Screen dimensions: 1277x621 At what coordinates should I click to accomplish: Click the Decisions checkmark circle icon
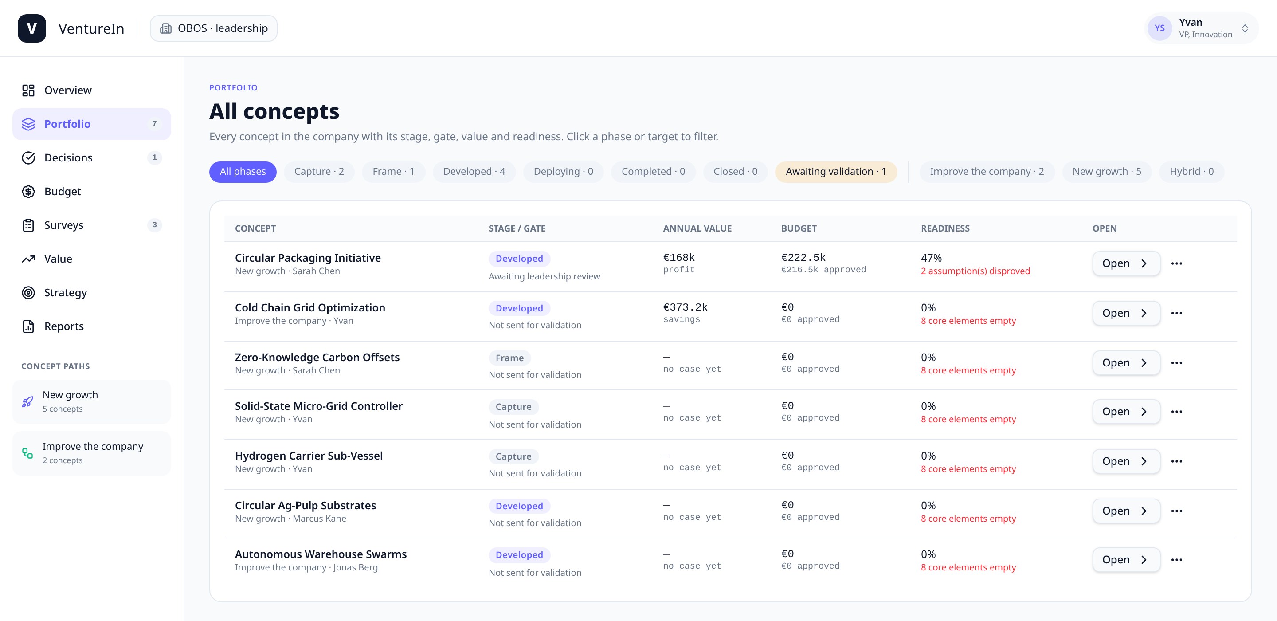(28, 158)
